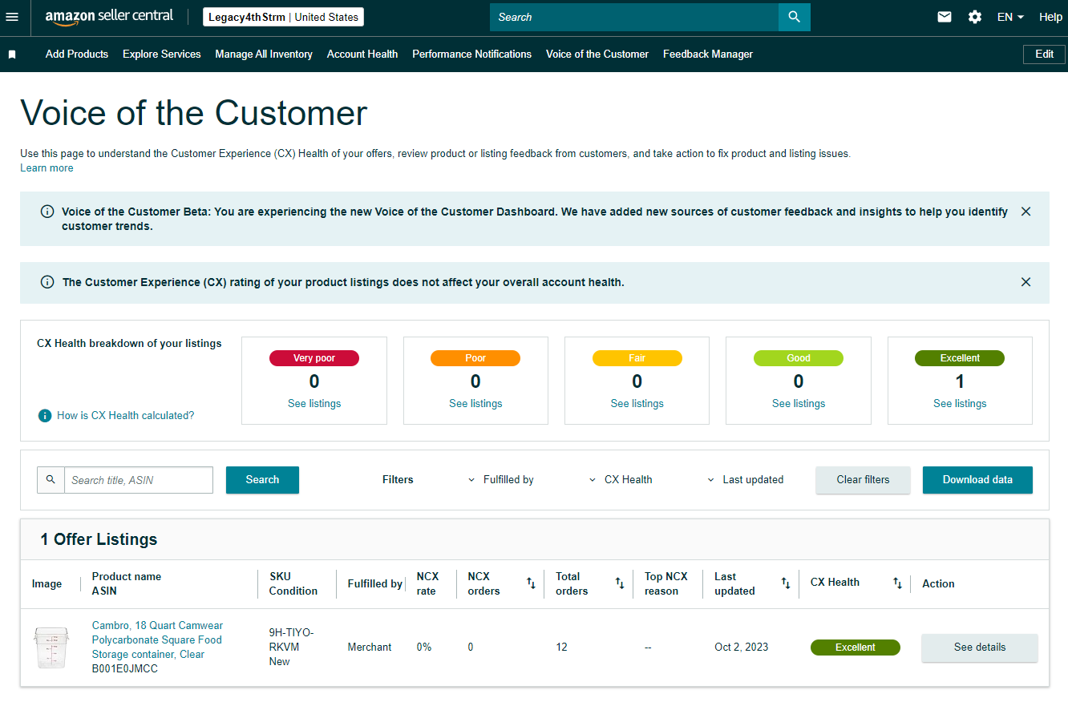
Task: See listings under Fair
Action: [637, 404]
